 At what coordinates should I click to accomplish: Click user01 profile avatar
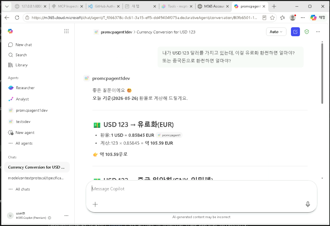pos(10,216)
